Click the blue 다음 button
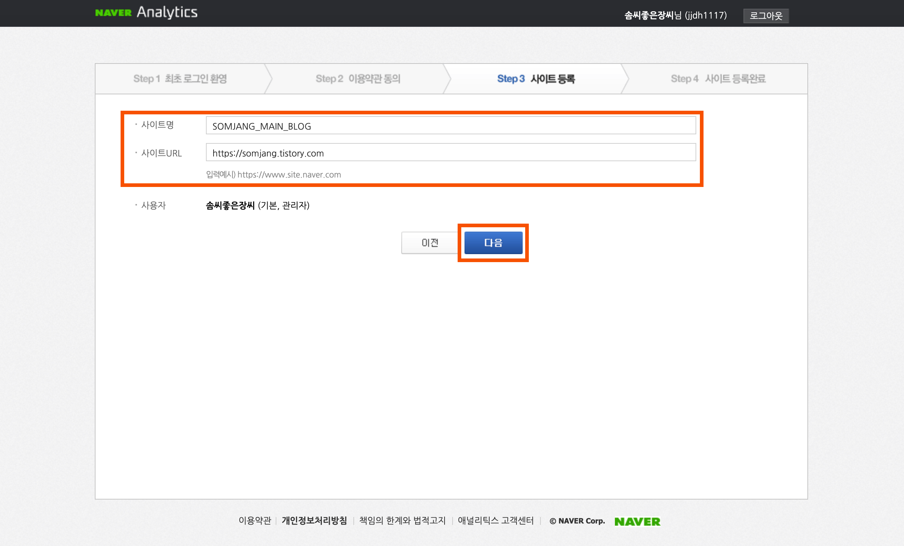The height and width of the screenshot is (546, 904). (493, 243)
